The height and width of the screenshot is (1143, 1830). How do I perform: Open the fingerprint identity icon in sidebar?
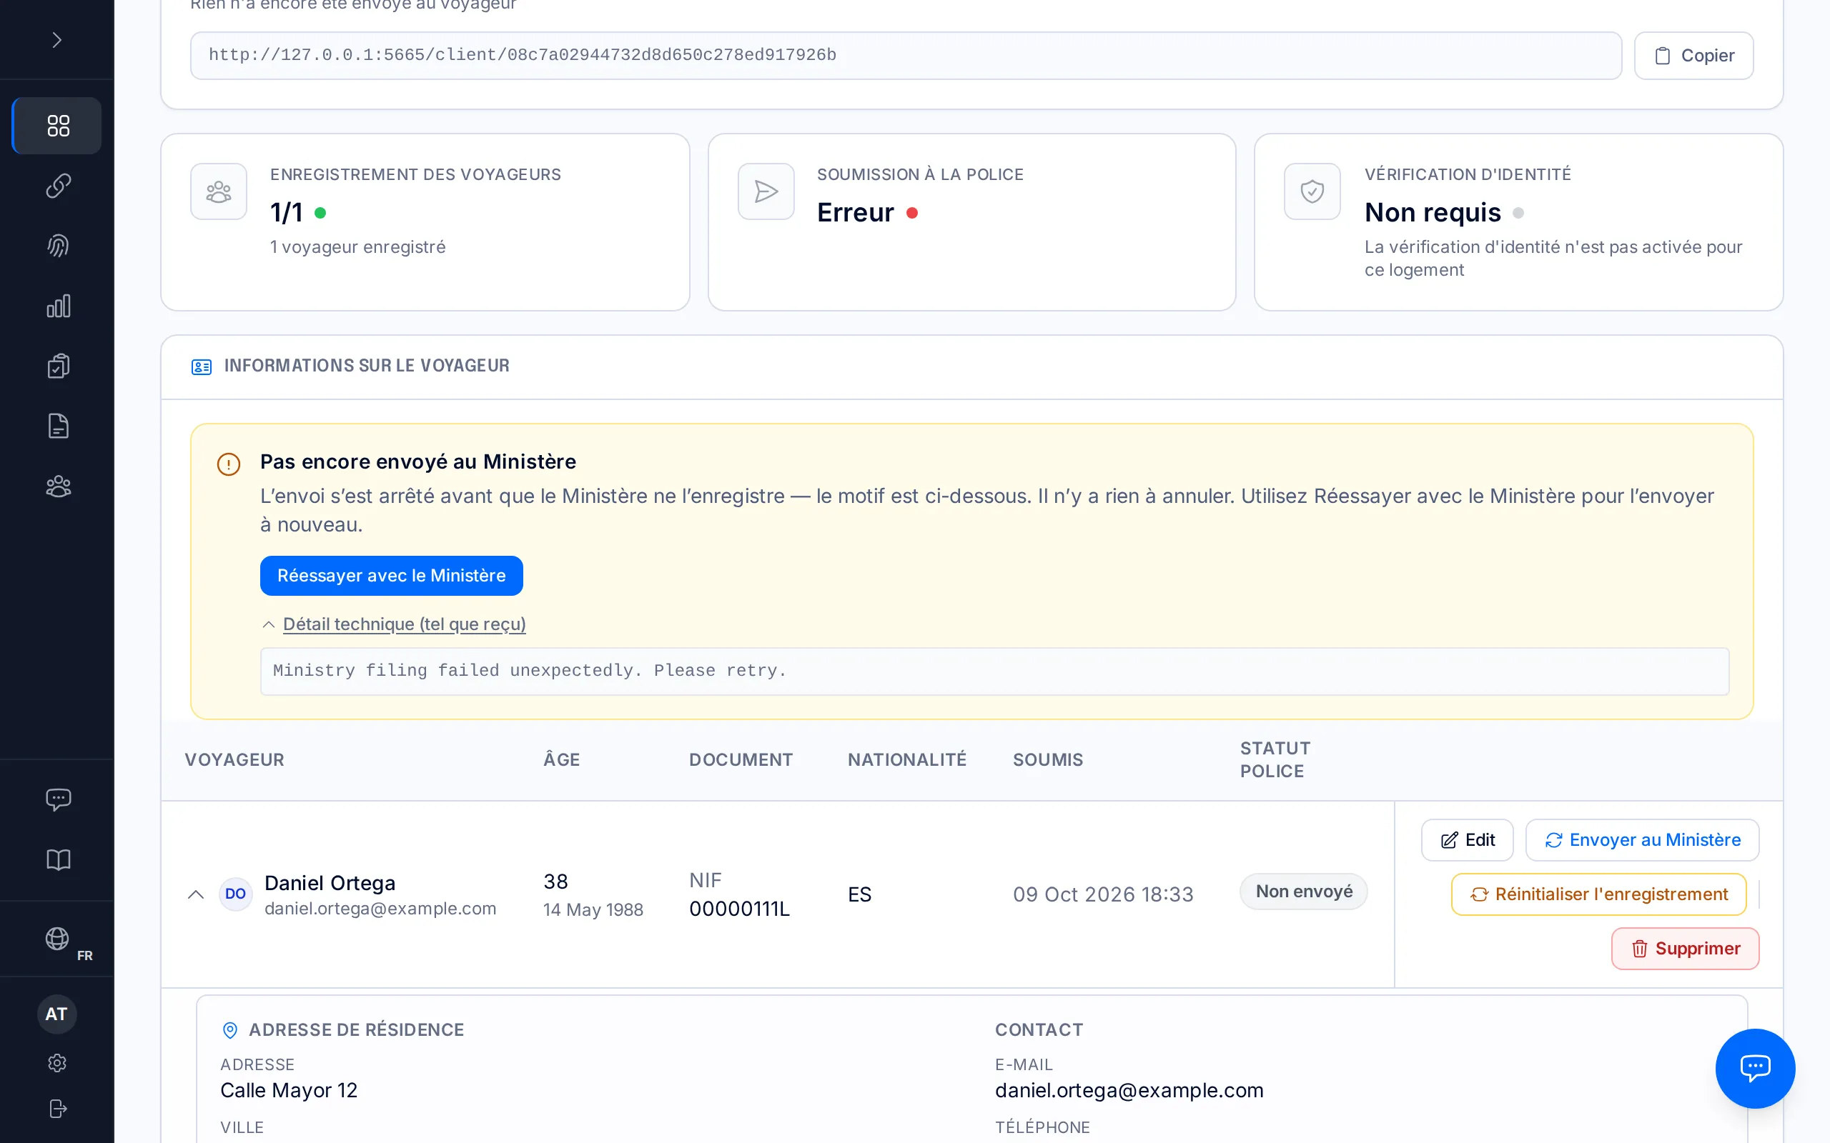(57, 246)
